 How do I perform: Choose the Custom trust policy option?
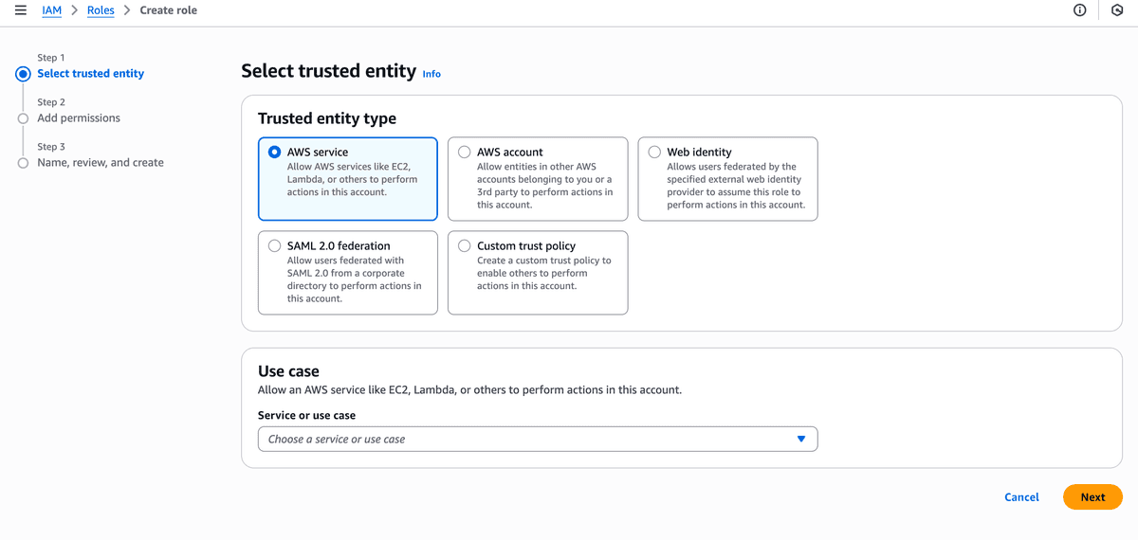coord(465,246)
